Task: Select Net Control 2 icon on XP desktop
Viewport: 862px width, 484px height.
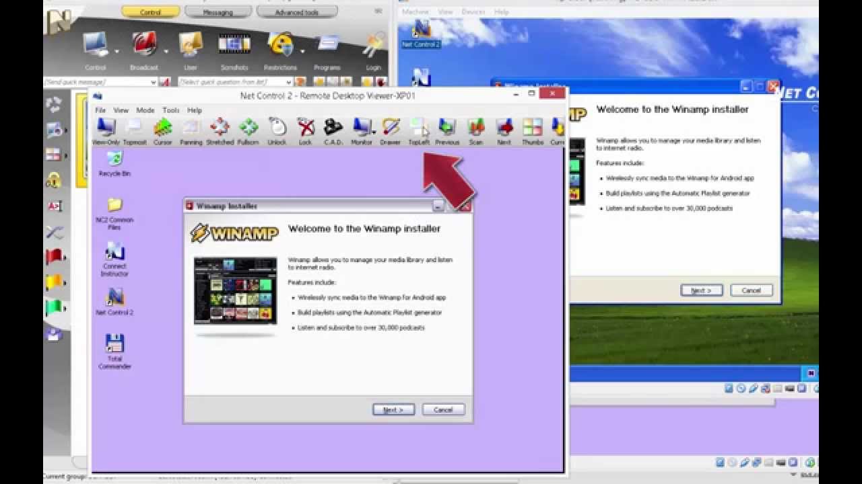Action: (x=421, y=34)
